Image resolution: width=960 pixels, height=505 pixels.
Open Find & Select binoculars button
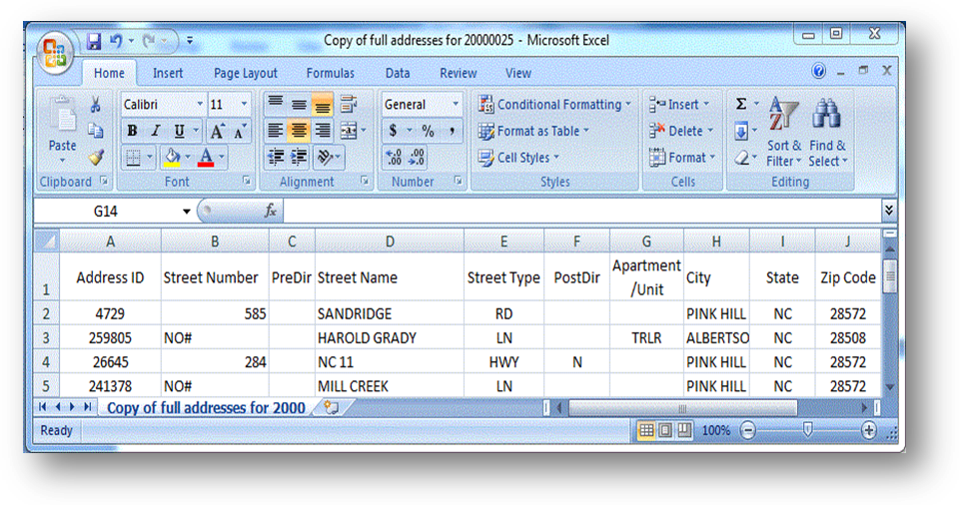pyautogui.click(x=828, y=132)
